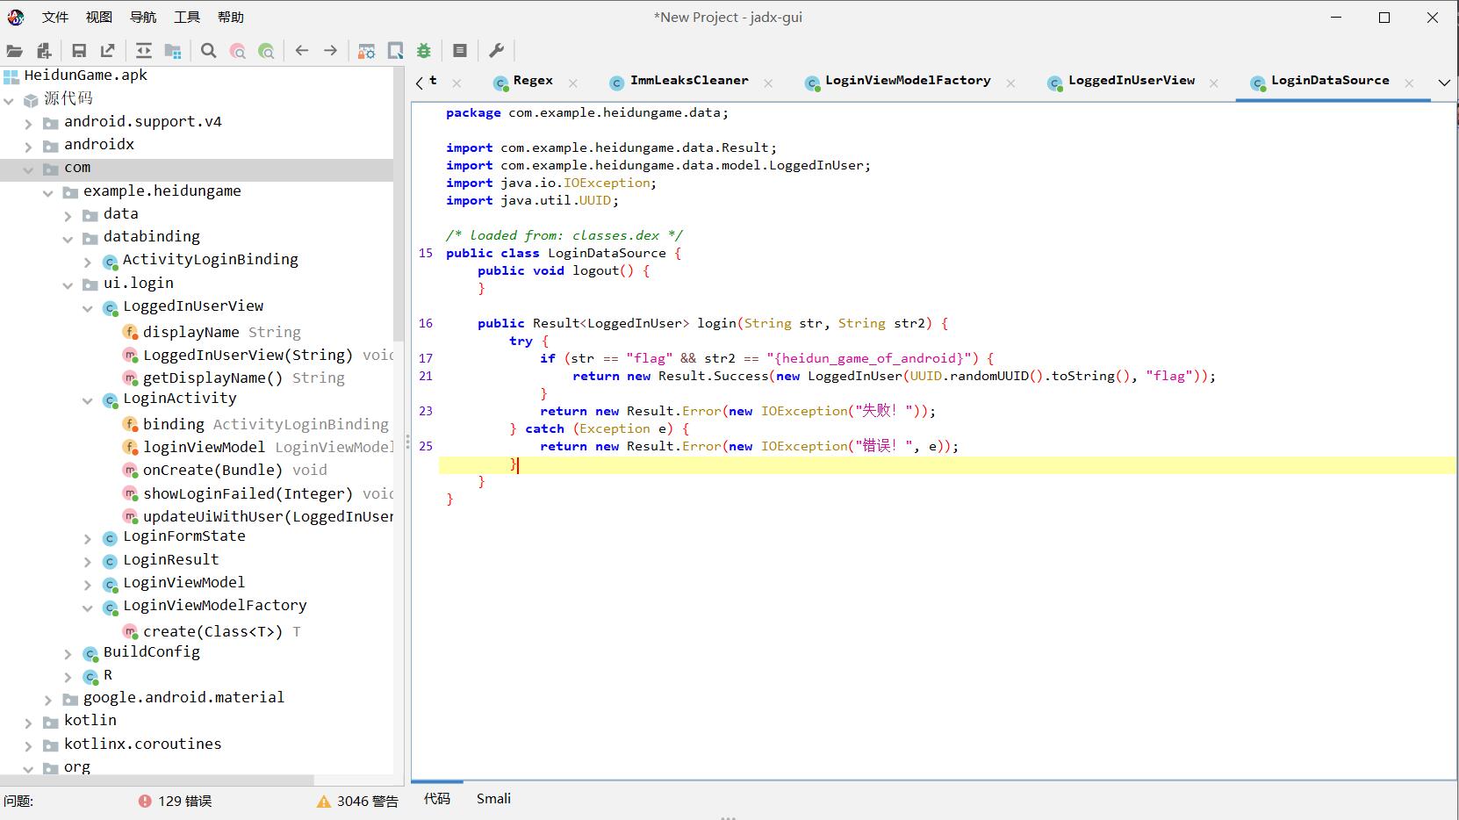The image size is (1459, 820).
Task: Toggle the flatten packages icon
Action: pos(173,51)
